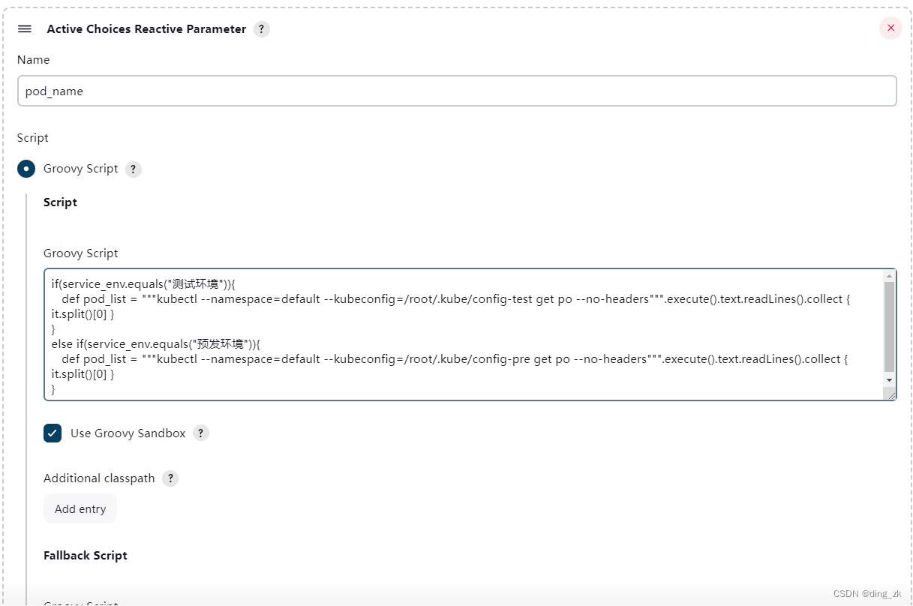Screen dimensions: 913x606
Task: Click the 'Use Groovy Sandbox' label text
Action: [128, 433]
